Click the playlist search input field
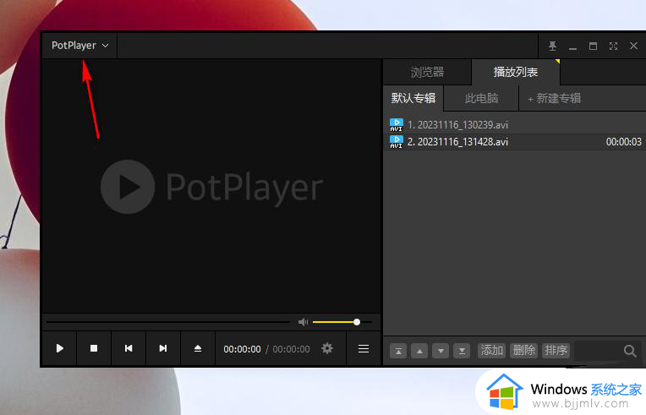 point(598,351)
